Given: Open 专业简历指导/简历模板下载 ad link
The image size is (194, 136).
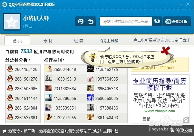Looking at the screenshot, I should (x=160, y=84).
